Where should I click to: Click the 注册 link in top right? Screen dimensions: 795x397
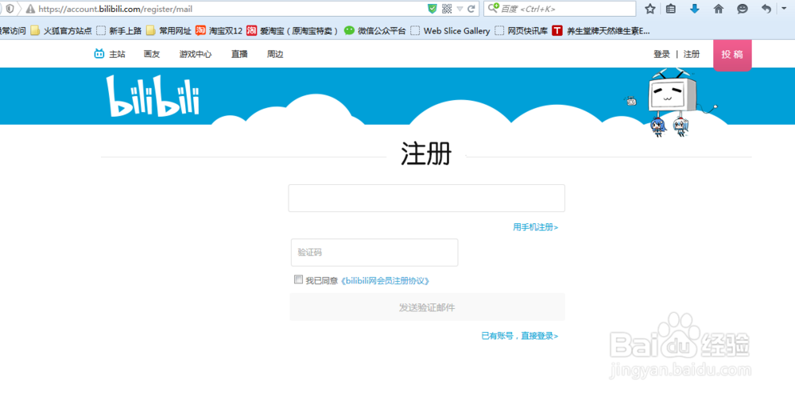692,54
